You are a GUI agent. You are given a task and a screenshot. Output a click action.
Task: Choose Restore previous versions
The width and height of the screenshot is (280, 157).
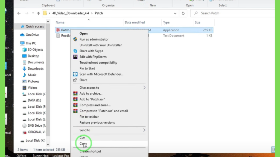click(97, 122)
